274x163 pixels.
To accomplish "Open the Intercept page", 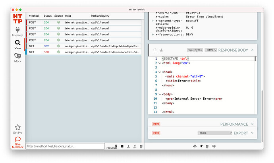I will pos(17,32).
